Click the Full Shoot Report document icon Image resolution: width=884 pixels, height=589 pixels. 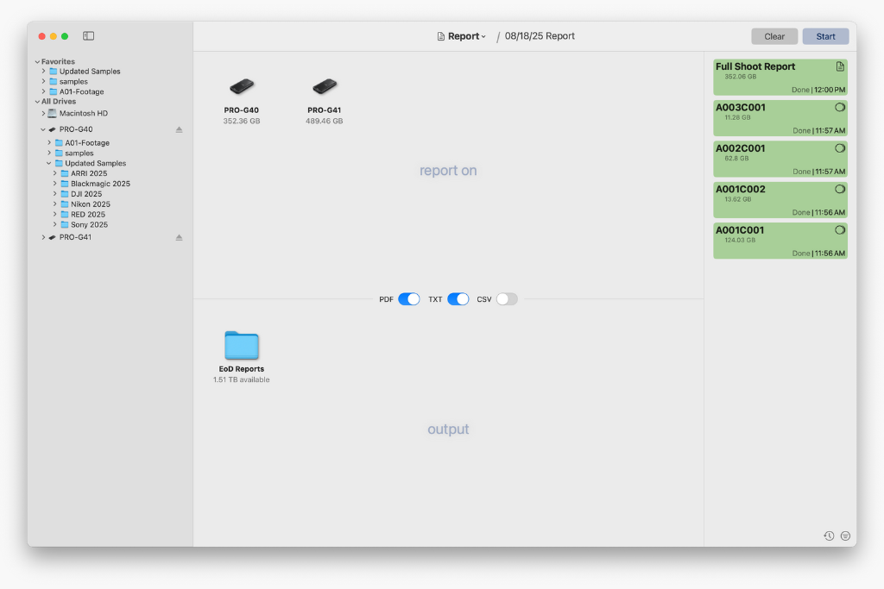840,66
